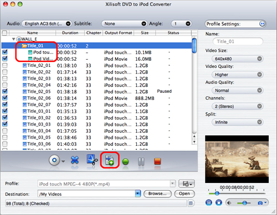Open the load DVD disc button

(x=54, y=160)
